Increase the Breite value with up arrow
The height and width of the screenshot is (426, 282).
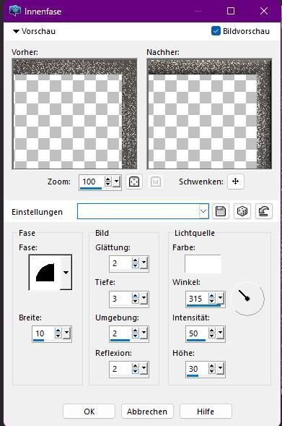click(58, 331)
